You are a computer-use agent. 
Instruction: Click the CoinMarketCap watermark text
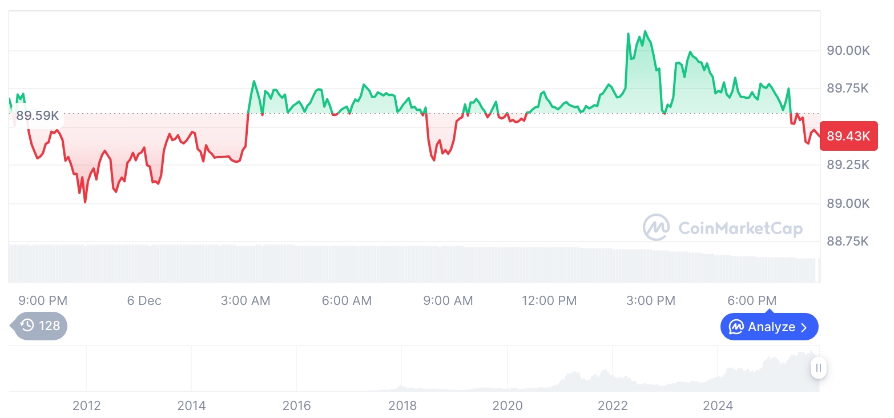[740, 228]
